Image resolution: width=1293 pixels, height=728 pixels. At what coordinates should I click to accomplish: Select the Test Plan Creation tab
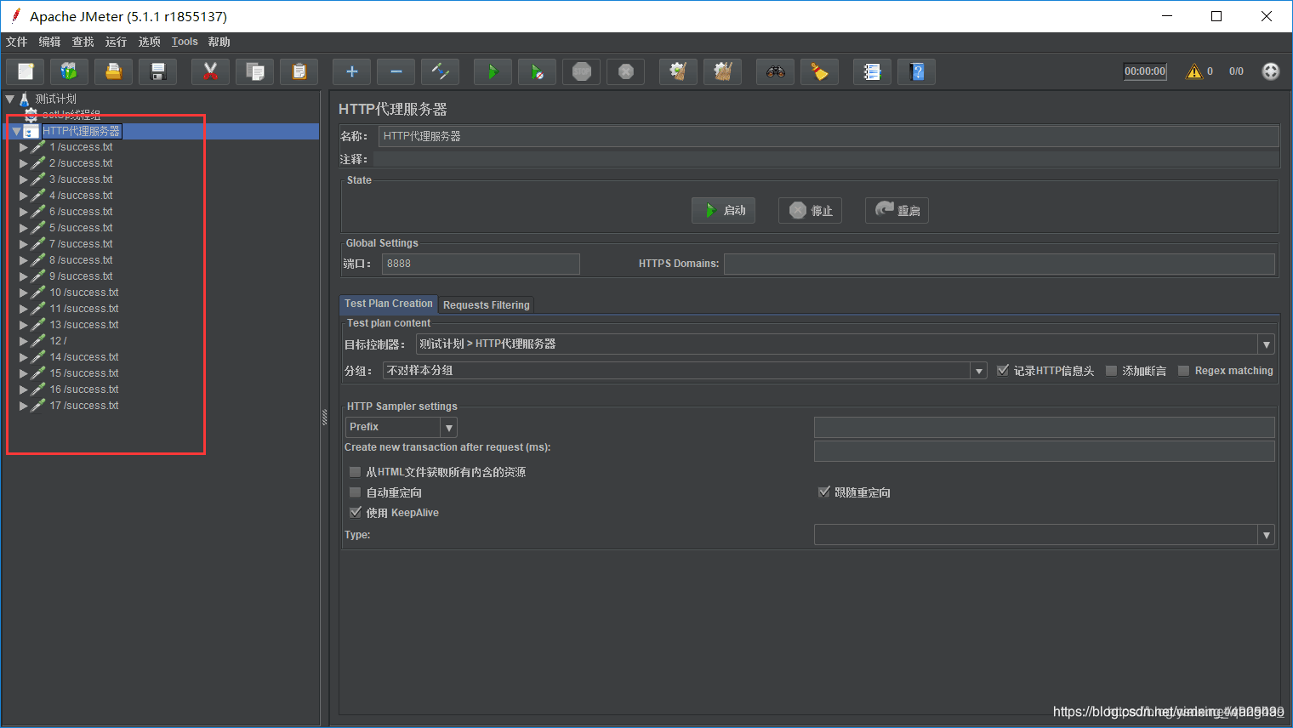[389, 304]
